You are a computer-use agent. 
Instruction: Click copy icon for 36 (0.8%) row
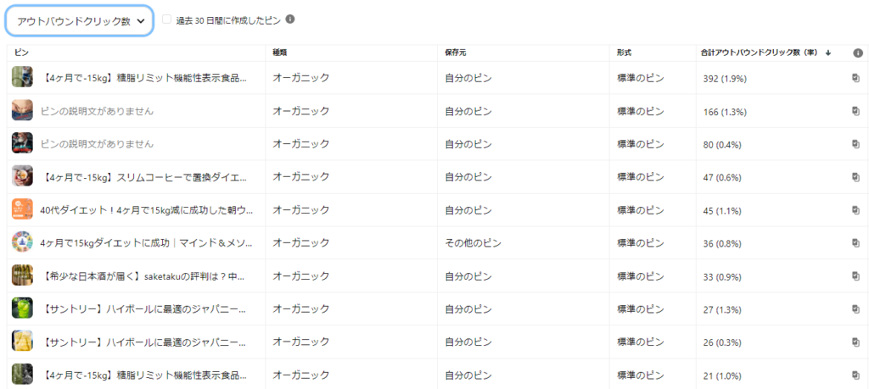(x=855, y=243)
